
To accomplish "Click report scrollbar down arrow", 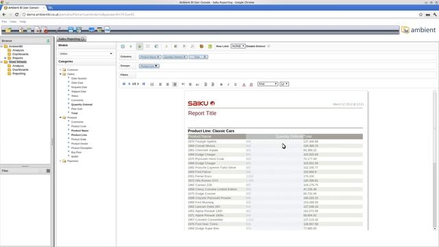I will click(434, 228).
